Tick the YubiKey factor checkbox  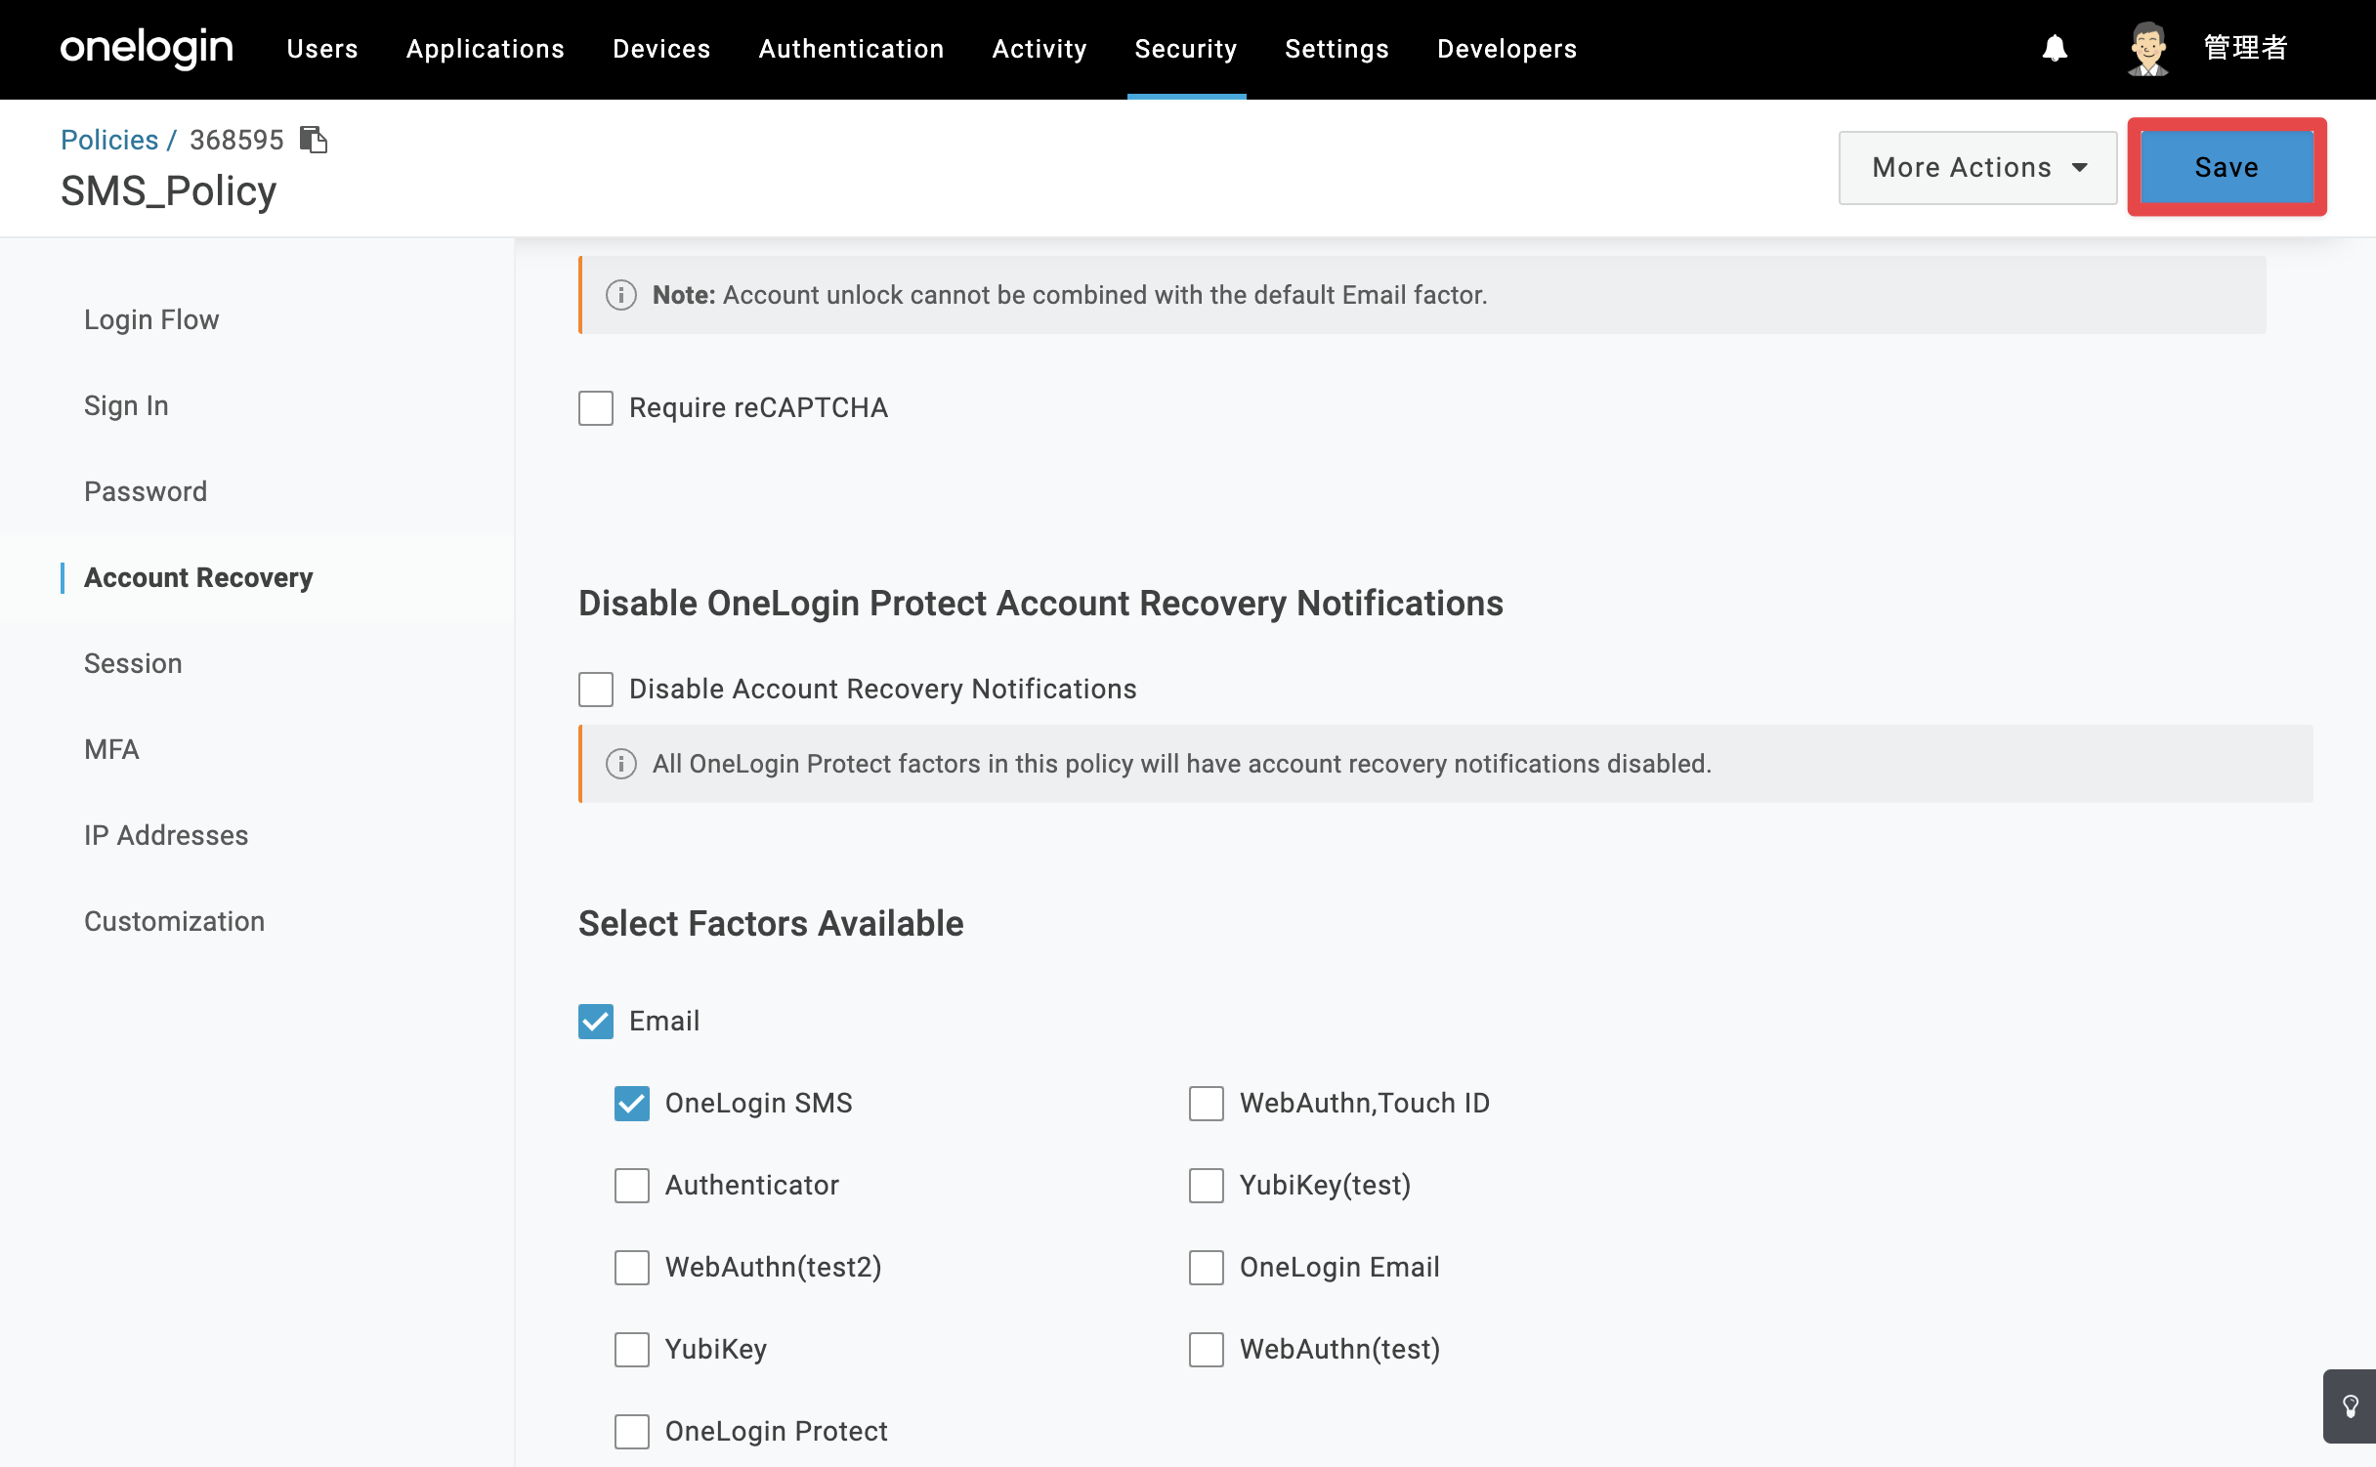pos(632,1350)
